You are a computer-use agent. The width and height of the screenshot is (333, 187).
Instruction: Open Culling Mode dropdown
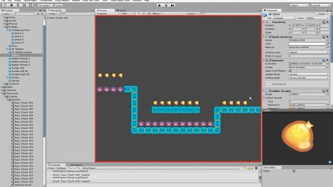pos(309,78)
